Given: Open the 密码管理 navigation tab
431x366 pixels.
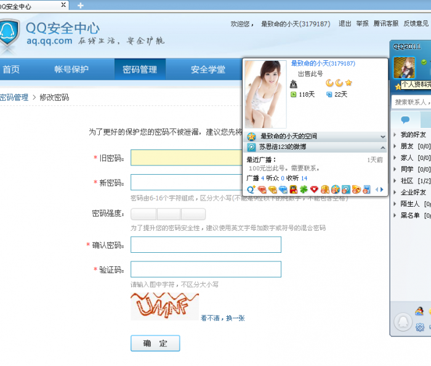Looking at the screenshot, I should tap(140, 70).
